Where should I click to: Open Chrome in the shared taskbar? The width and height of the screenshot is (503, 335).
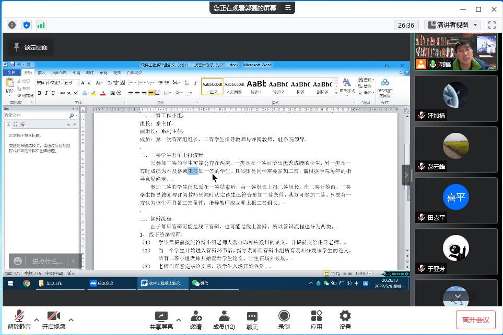point(26,283)
